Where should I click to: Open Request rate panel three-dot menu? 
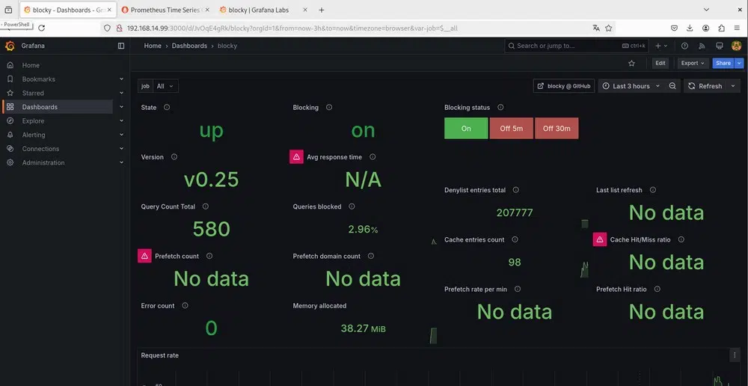[735, 355]
